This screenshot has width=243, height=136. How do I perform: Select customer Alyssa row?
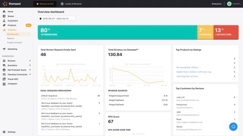(206, 128)
